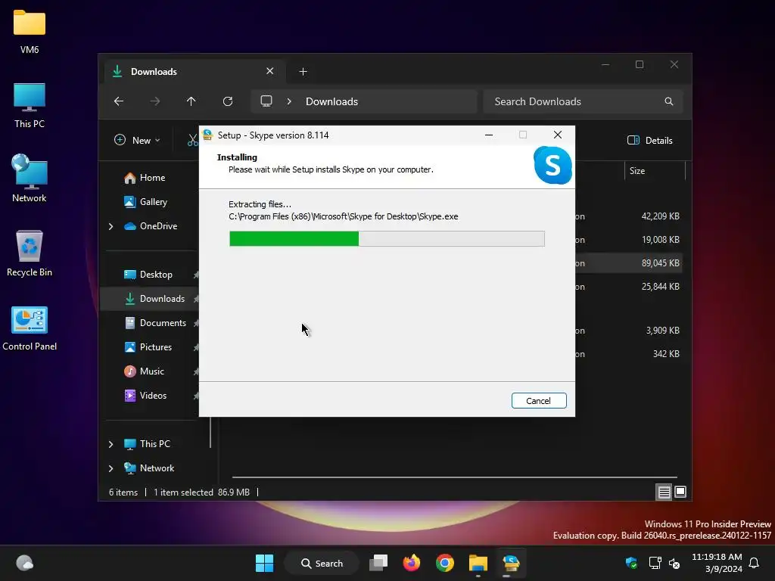The image size is (775, 581).
Task: Click the Skype logo in the setup dialog
Action: click(x=552, y=165)
